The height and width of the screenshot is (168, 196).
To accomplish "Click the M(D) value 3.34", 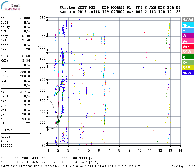I will [x=26, y=60].
